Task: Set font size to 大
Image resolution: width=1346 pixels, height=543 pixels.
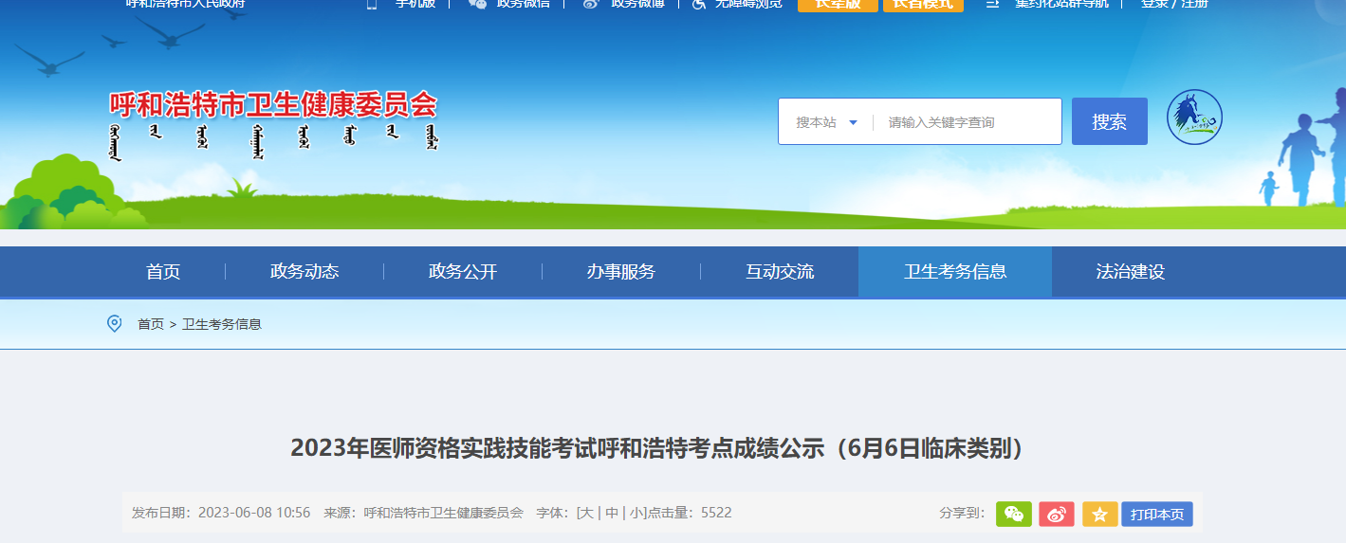Action: 587,513
